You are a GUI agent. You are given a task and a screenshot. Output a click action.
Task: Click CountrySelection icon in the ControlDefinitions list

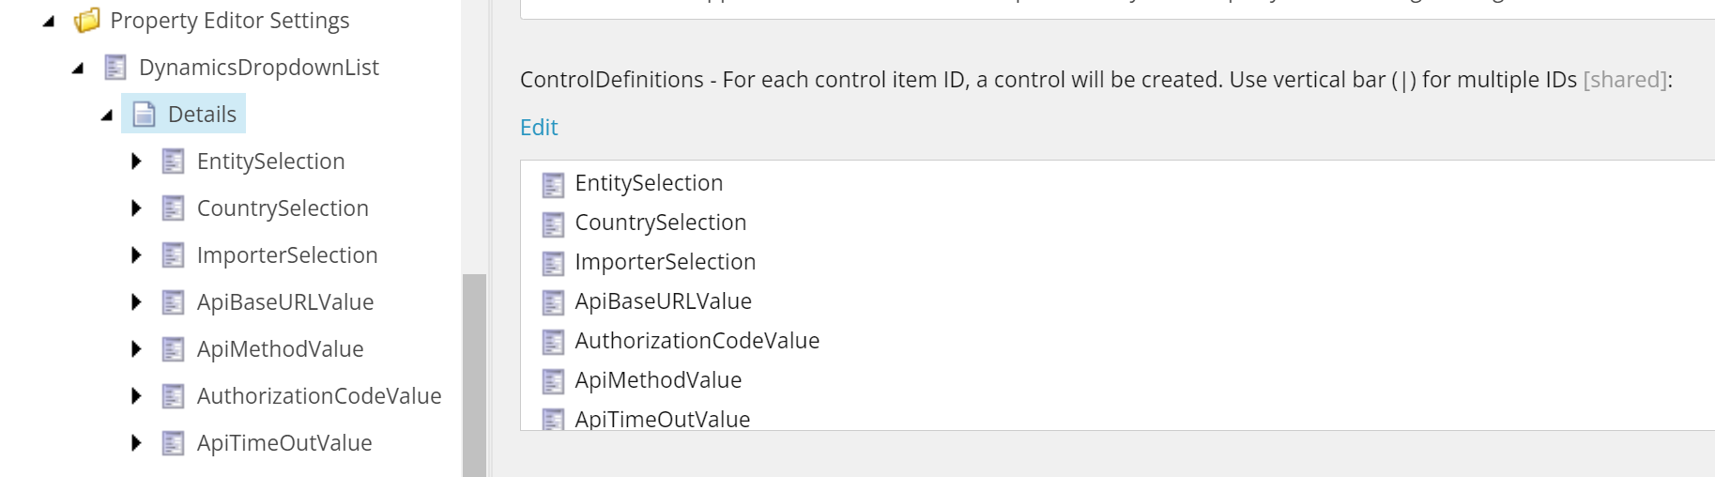tap(553, 223)
